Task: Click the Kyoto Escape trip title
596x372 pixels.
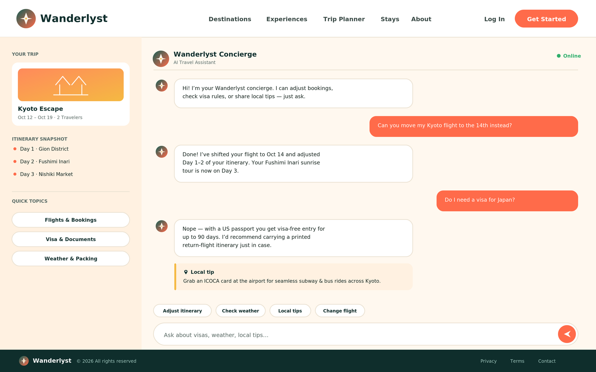Action: (x=40, y=109)
